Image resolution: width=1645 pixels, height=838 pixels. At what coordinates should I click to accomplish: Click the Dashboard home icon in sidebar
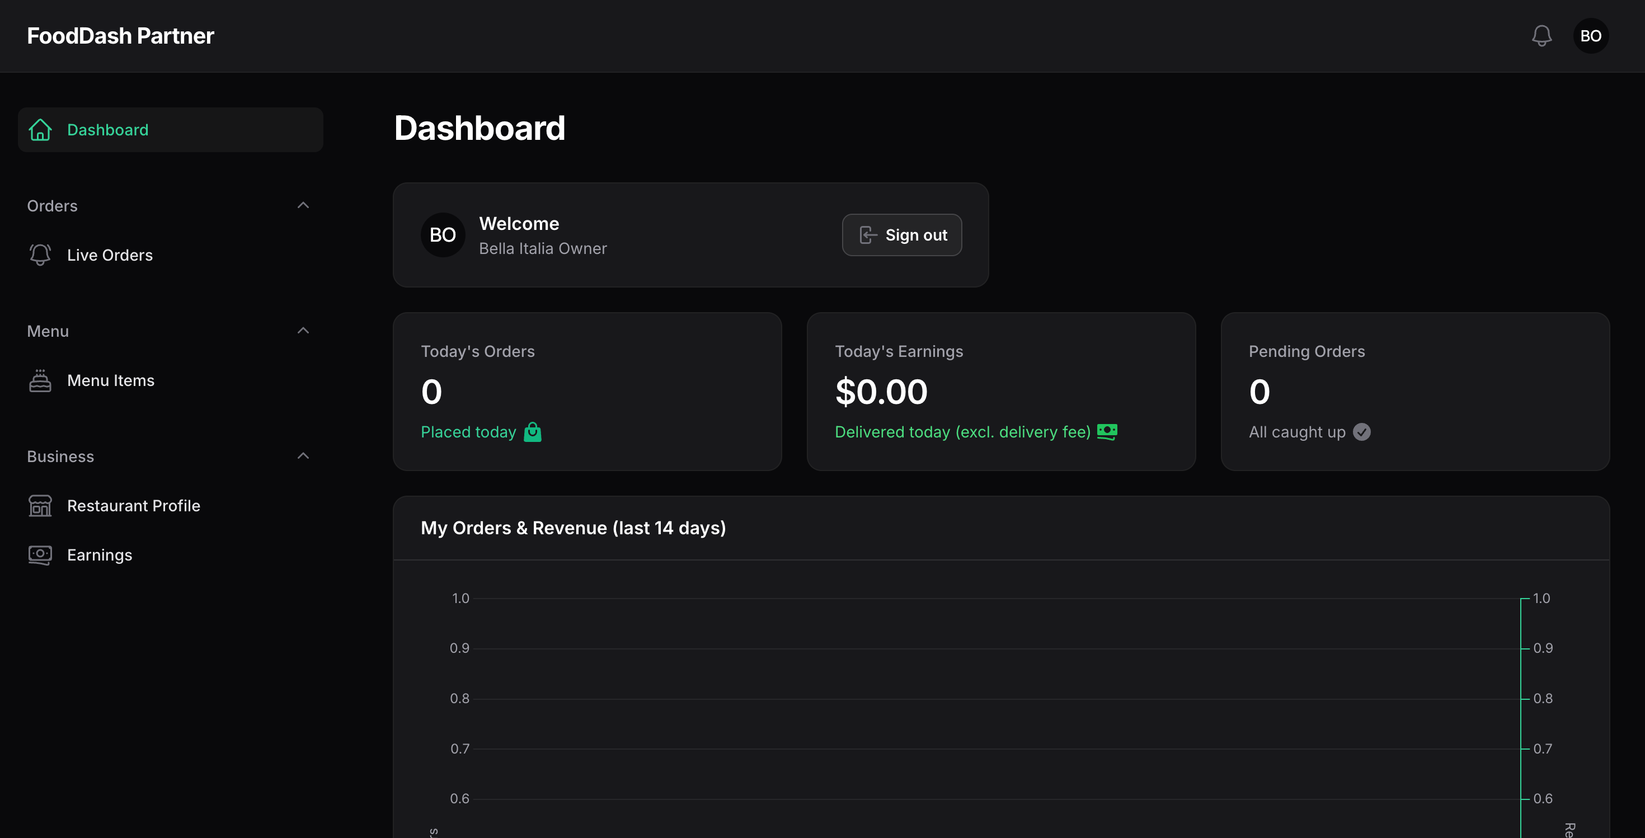[40, 130]
